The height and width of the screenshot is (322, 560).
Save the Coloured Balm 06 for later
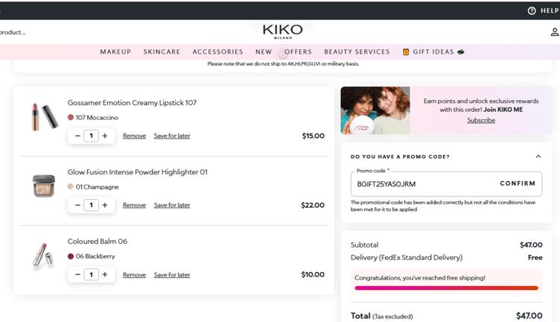[x=172, y=275]
